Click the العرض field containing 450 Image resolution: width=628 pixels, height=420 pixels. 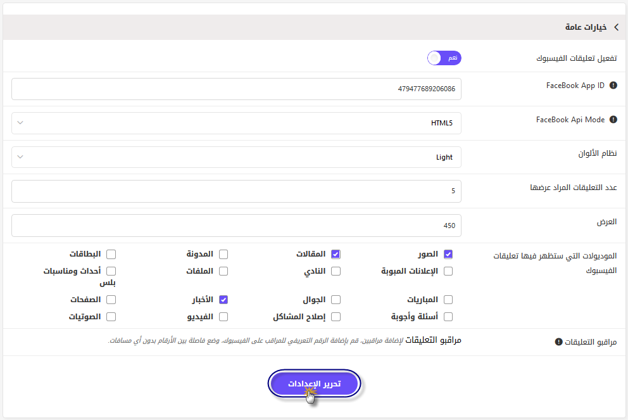tap(236, 226)
